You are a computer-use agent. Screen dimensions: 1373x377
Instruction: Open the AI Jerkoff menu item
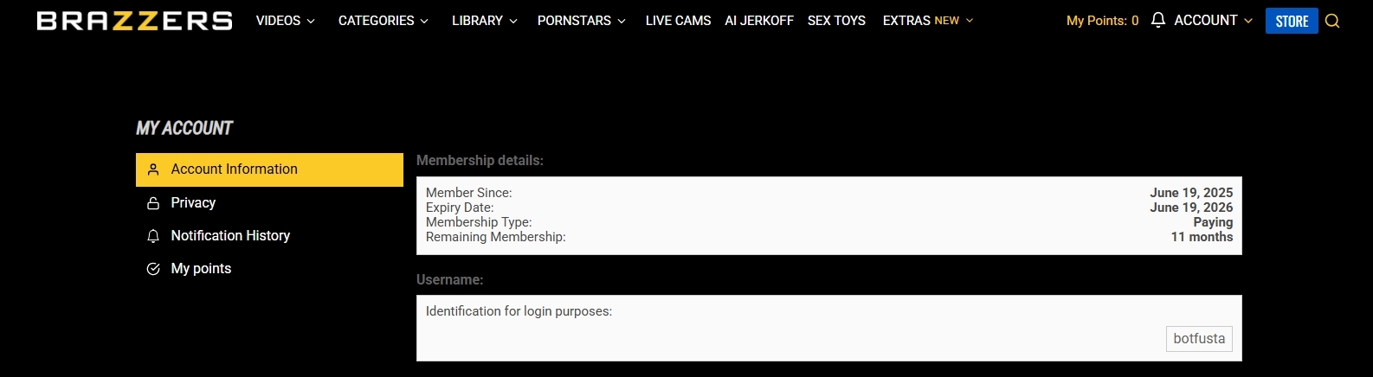point(759,21)
